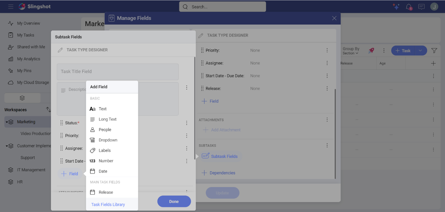Open options for subtask Status field
Viewport: 445px width, 212px height.
pos(187,123)
